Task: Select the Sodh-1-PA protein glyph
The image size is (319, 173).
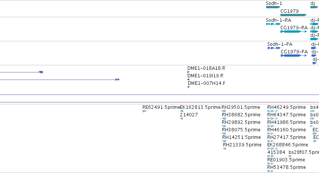Action: pyautogui.click(x=274, y=48)
